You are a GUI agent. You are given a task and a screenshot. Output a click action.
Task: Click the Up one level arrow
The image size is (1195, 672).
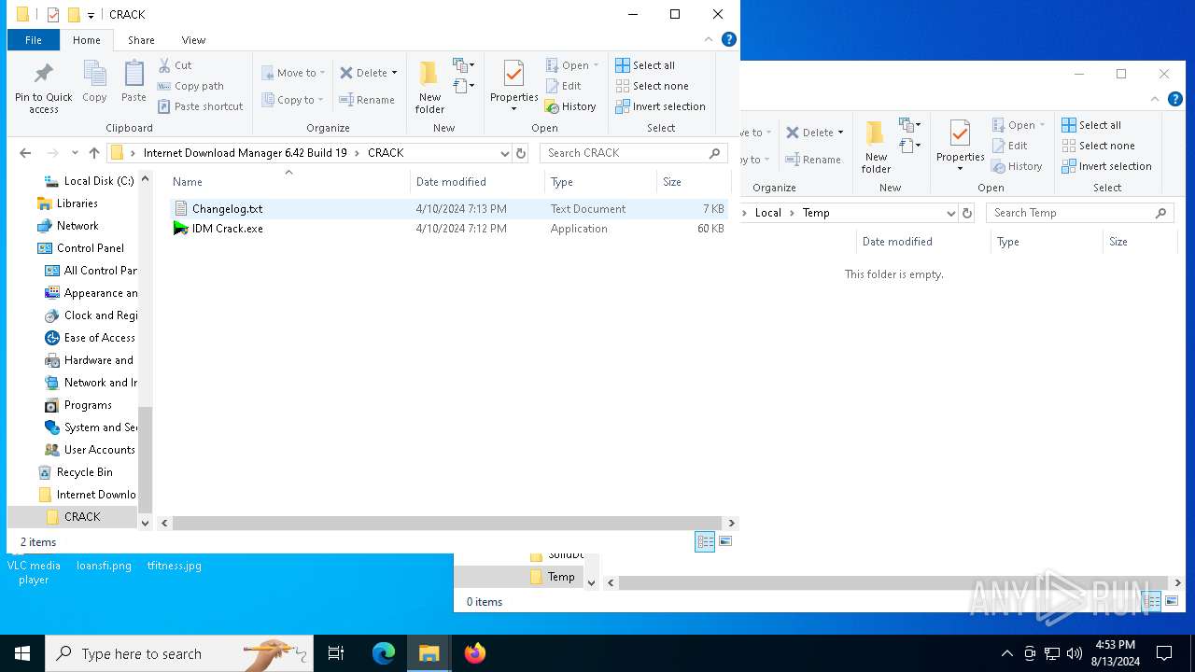[94, 153]
